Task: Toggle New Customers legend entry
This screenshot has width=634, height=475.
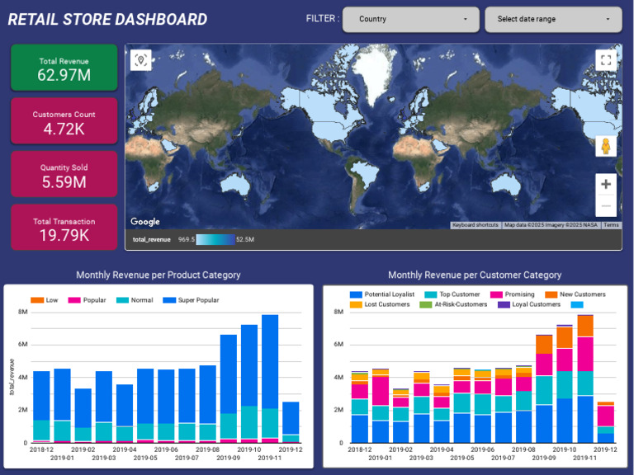Action: pyautogui.click(x=575, y=294)
